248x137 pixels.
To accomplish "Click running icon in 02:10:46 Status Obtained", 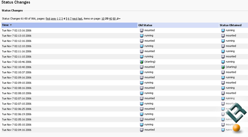I will tap(223, 62).
